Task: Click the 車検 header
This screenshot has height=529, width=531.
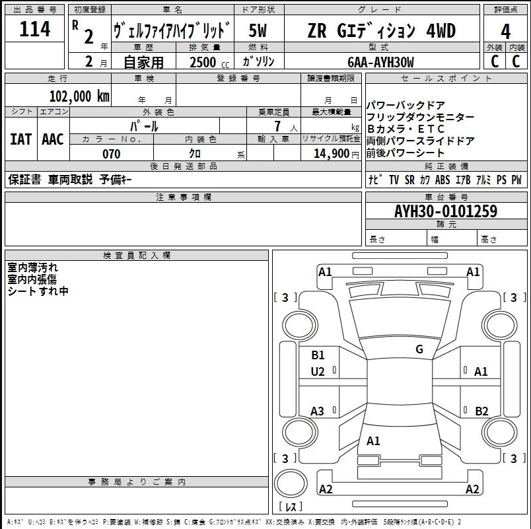Action: coord(143,78)
